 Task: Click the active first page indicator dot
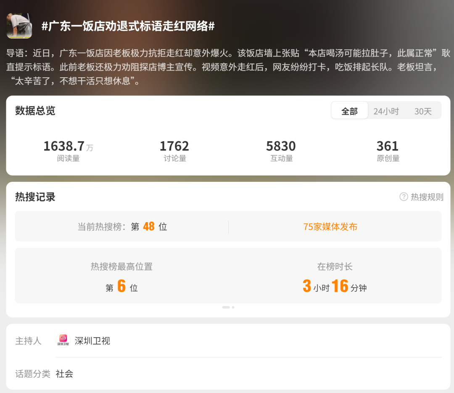click(x=226, y=307)
